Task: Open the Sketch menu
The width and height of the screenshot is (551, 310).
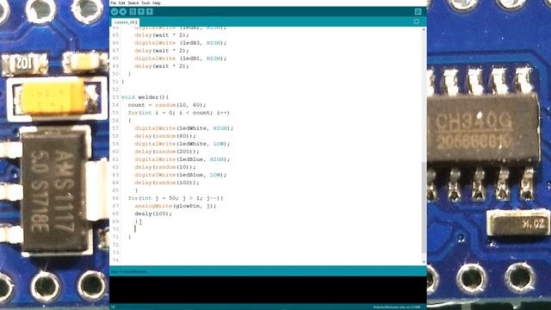Action: tap(133, 3)
